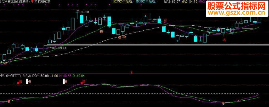269x107 pixels.
Task: Click the 99.58 high price label
Action: [85, 12]
